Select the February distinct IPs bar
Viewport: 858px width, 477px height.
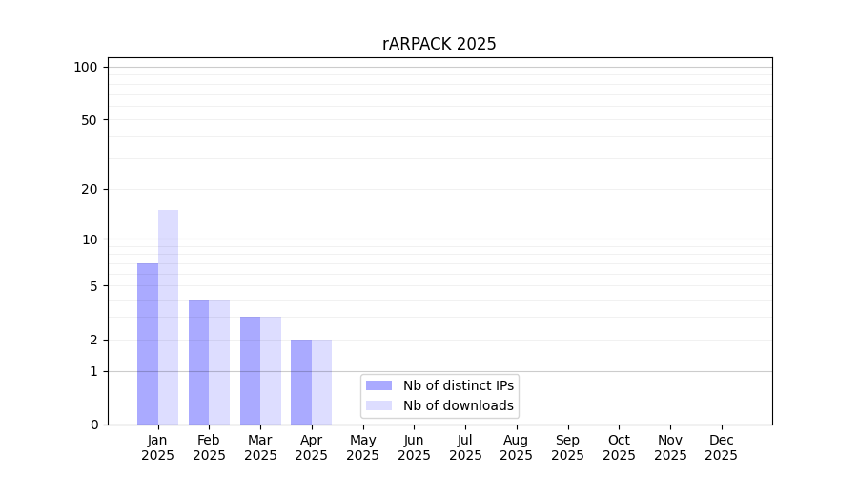point(198,362)
